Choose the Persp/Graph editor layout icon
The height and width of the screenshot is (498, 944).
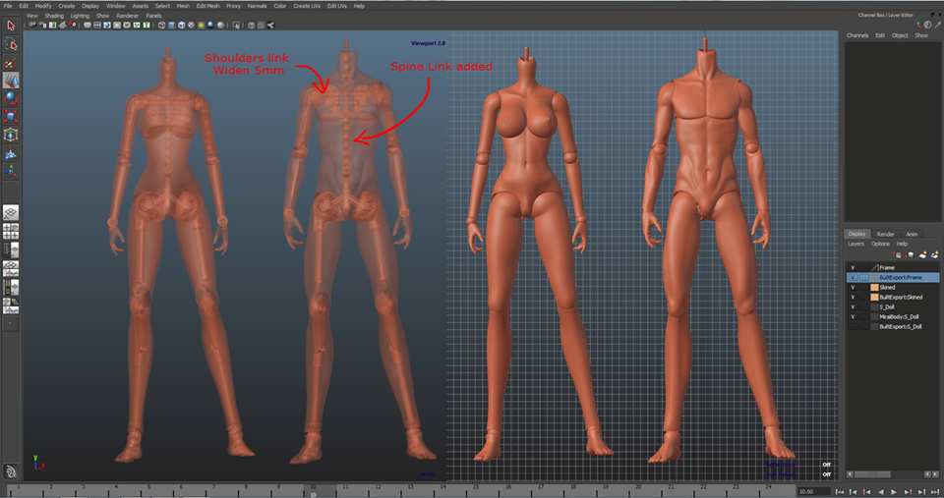coord(10,268)
